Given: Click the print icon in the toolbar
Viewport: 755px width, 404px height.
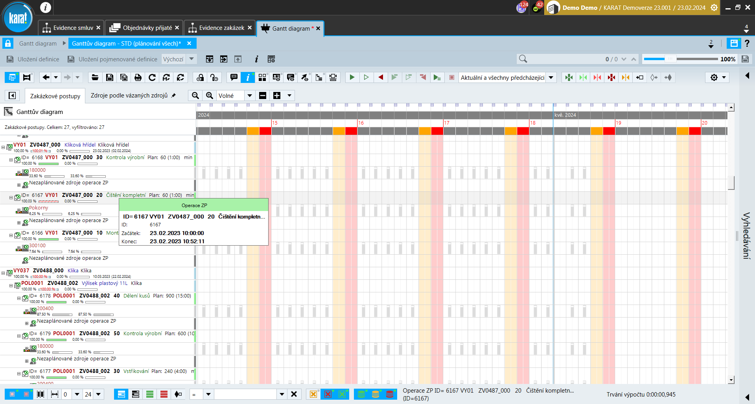Looking at the screenshot, I should pyautogui.click(x=138, y=78).
